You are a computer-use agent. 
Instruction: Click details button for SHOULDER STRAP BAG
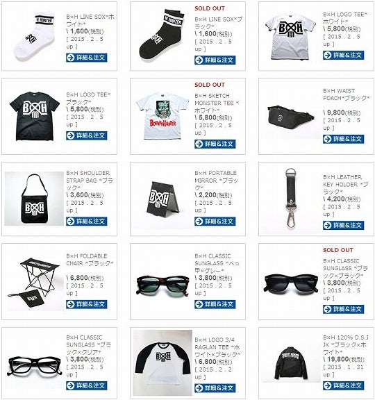click(87, 222)
